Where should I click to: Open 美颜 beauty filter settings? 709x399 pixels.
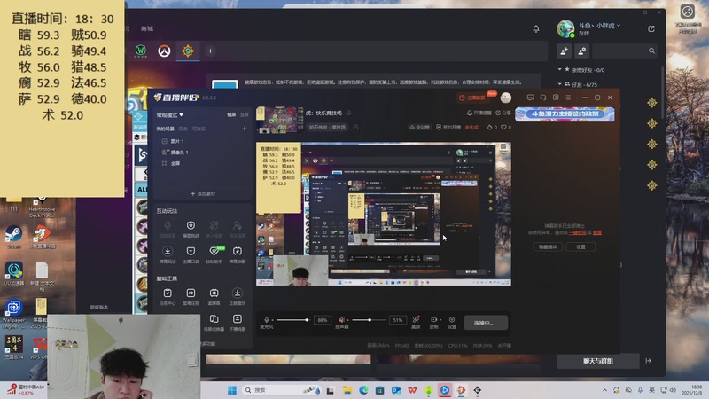tap(416, 322)
